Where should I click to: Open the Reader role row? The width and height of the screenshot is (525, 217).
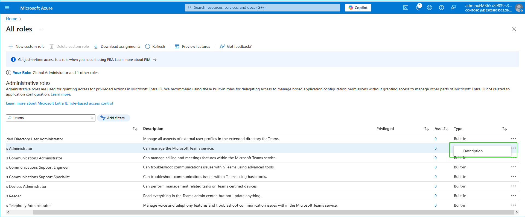point(13,196)
